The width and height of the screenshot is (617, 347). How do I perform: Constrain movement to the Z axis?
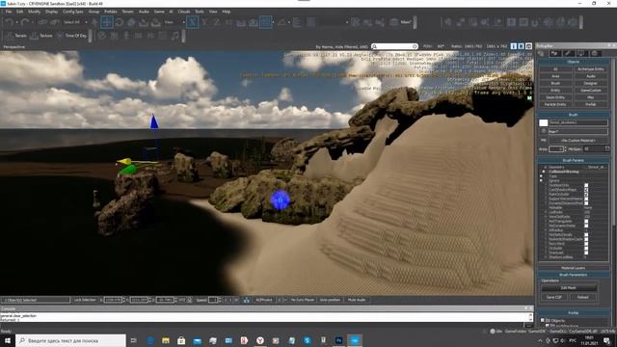[217, 22]
